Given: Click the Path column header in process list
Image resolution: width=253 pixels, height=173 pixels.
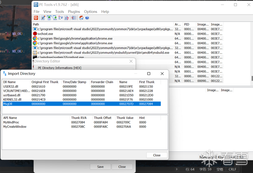Looking at the screenshot, I should coord(103,24).
